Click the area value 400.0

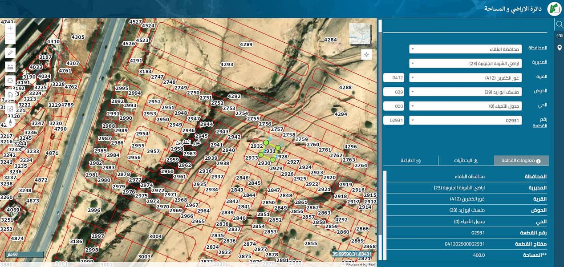(x=479, y=255)
